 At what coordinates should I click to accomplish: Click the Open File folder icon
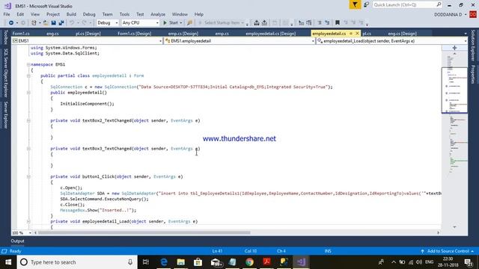click(x=46, y=23)
